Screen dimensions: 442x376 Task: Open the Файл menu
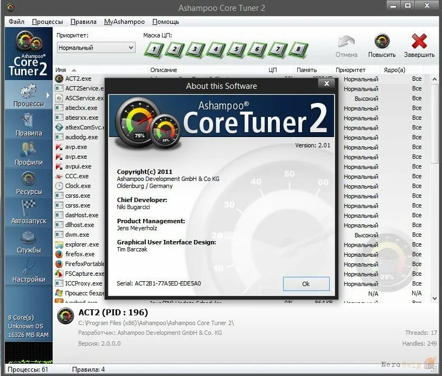click(16, 22)
